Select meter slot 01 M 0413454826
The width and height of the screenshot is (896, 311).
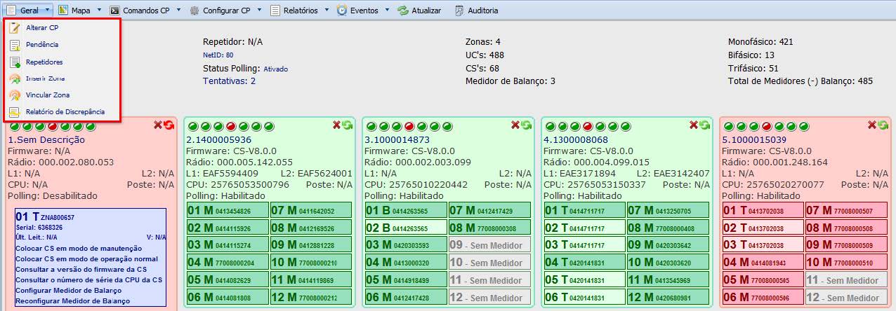[227, 210]
